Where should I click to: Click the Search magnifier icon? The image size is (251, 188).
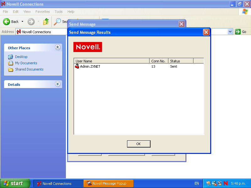click(x=57, y=22)
